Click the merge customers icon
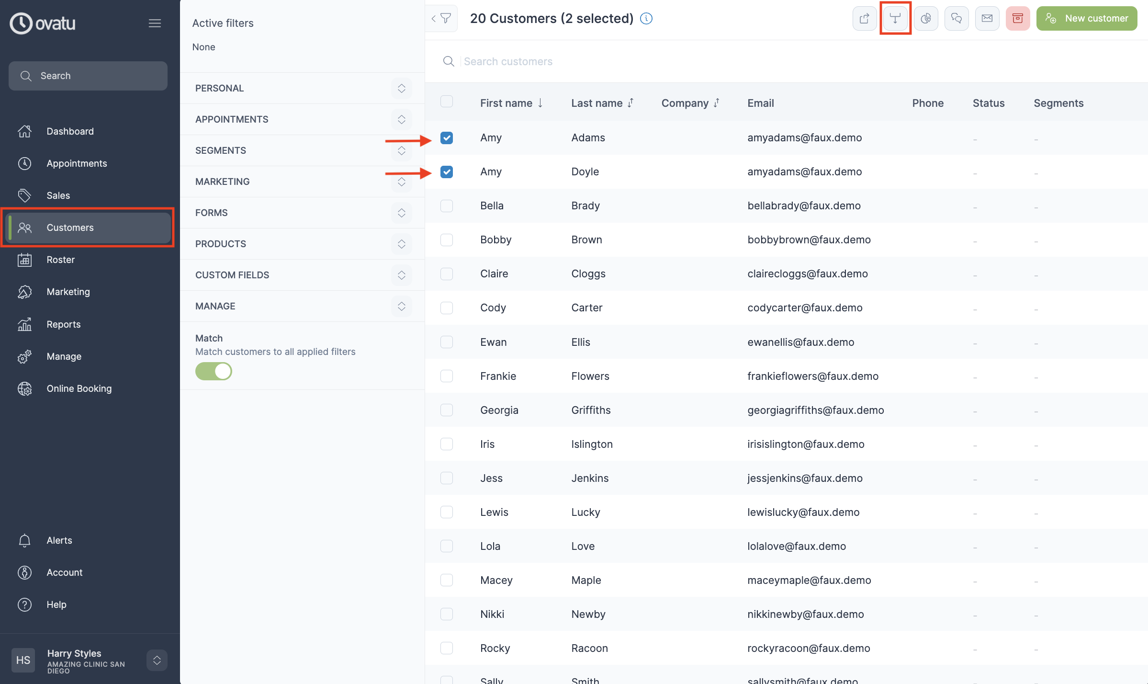Screen dimensions: 1148x684 pyautogui.click(x=895, y=18)
